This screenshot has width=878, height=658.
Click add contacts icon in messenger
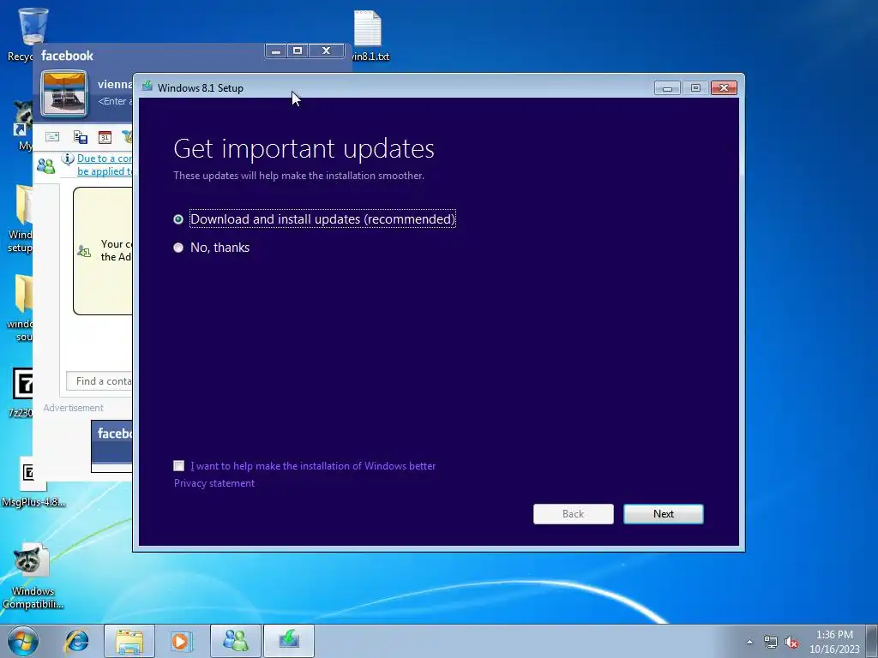pyautogui.click(x=45, y=165)
